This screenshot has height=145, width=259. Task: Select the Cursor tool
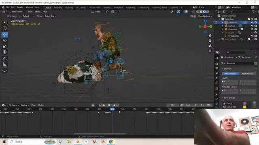click(4, 28)
